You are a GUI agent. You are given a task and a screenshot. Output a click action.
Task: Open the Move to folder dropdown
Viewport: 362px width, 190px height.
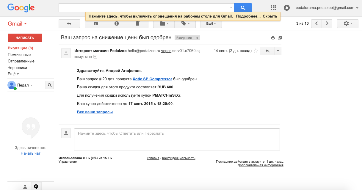164,23
